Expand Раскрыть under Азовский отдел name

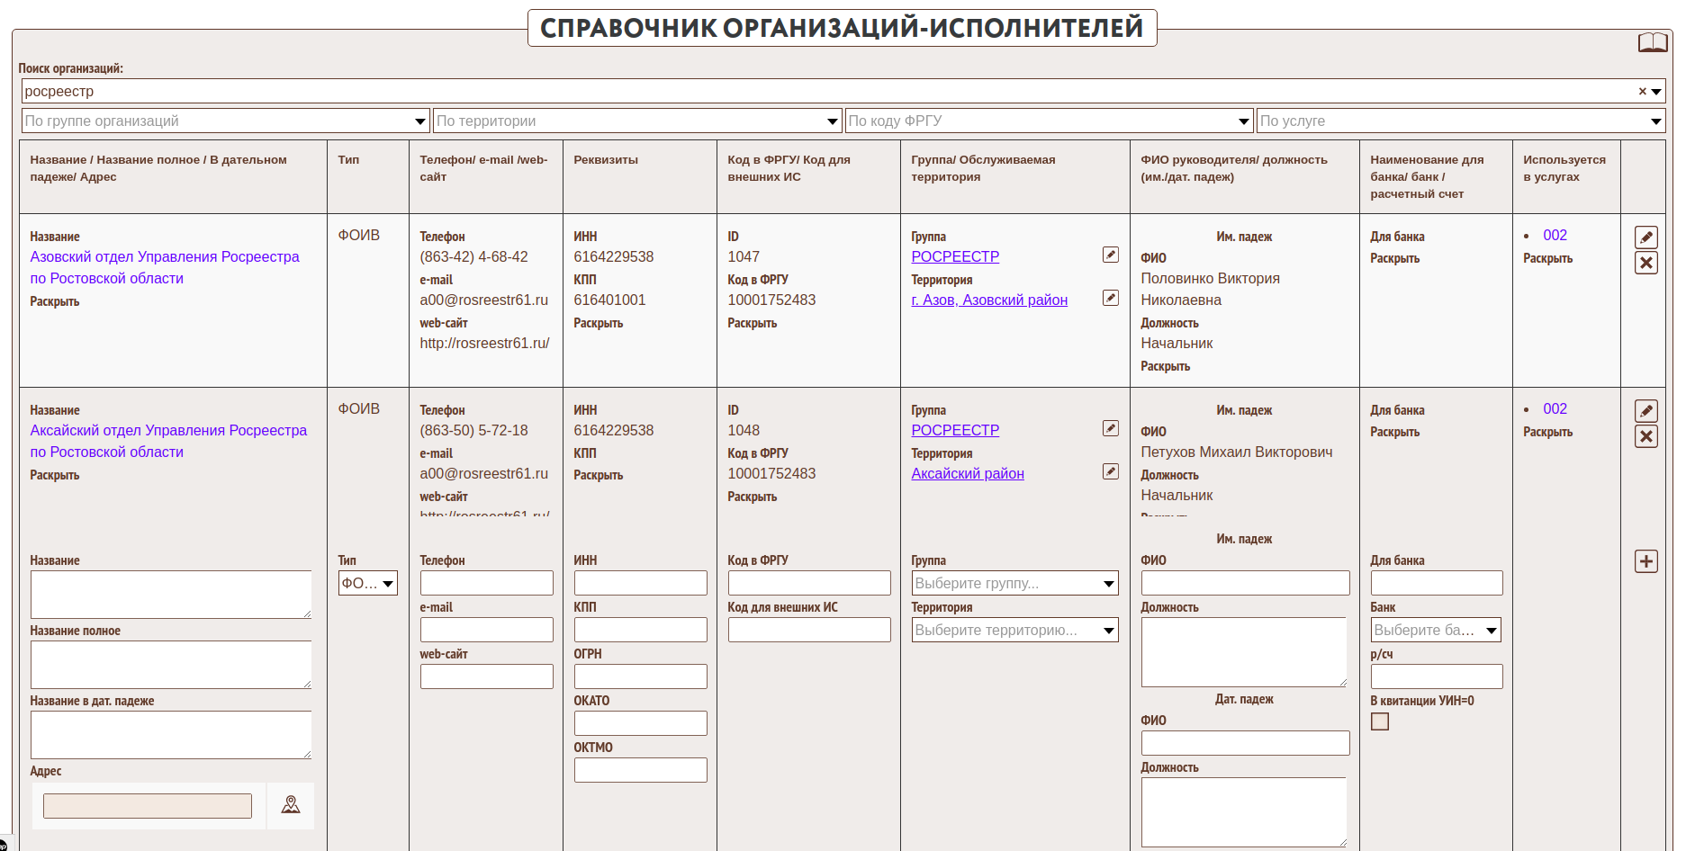pos(55,301)
